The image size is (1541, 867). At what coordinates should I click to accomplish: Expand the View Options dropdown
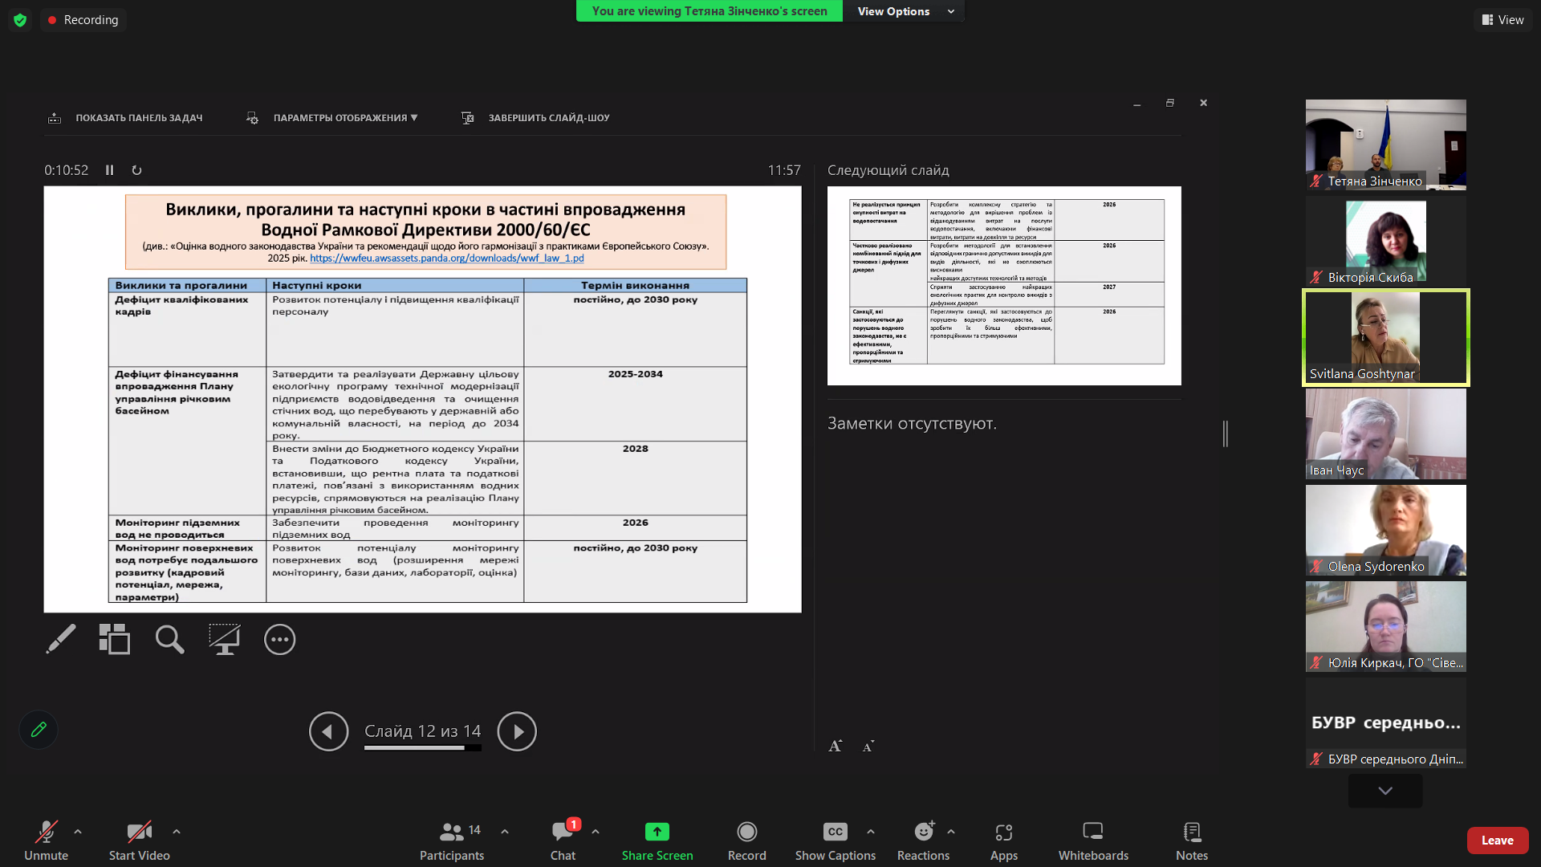pyautogui.click(x=904, y=11)
